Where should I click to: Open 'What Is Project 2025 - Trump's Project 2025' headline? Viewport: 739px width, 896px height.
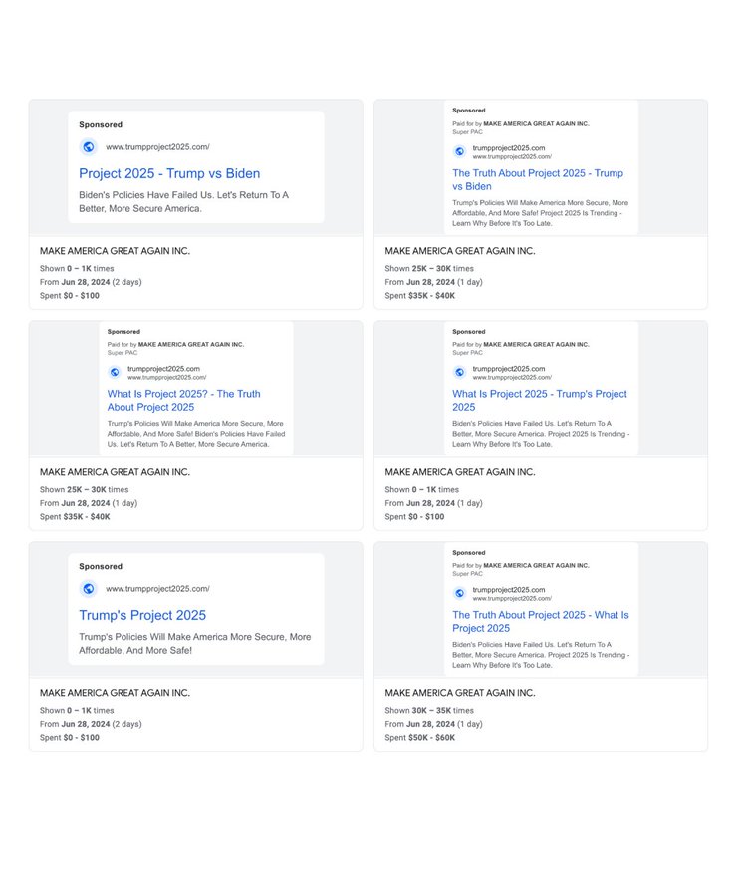[x=540, y=400]
